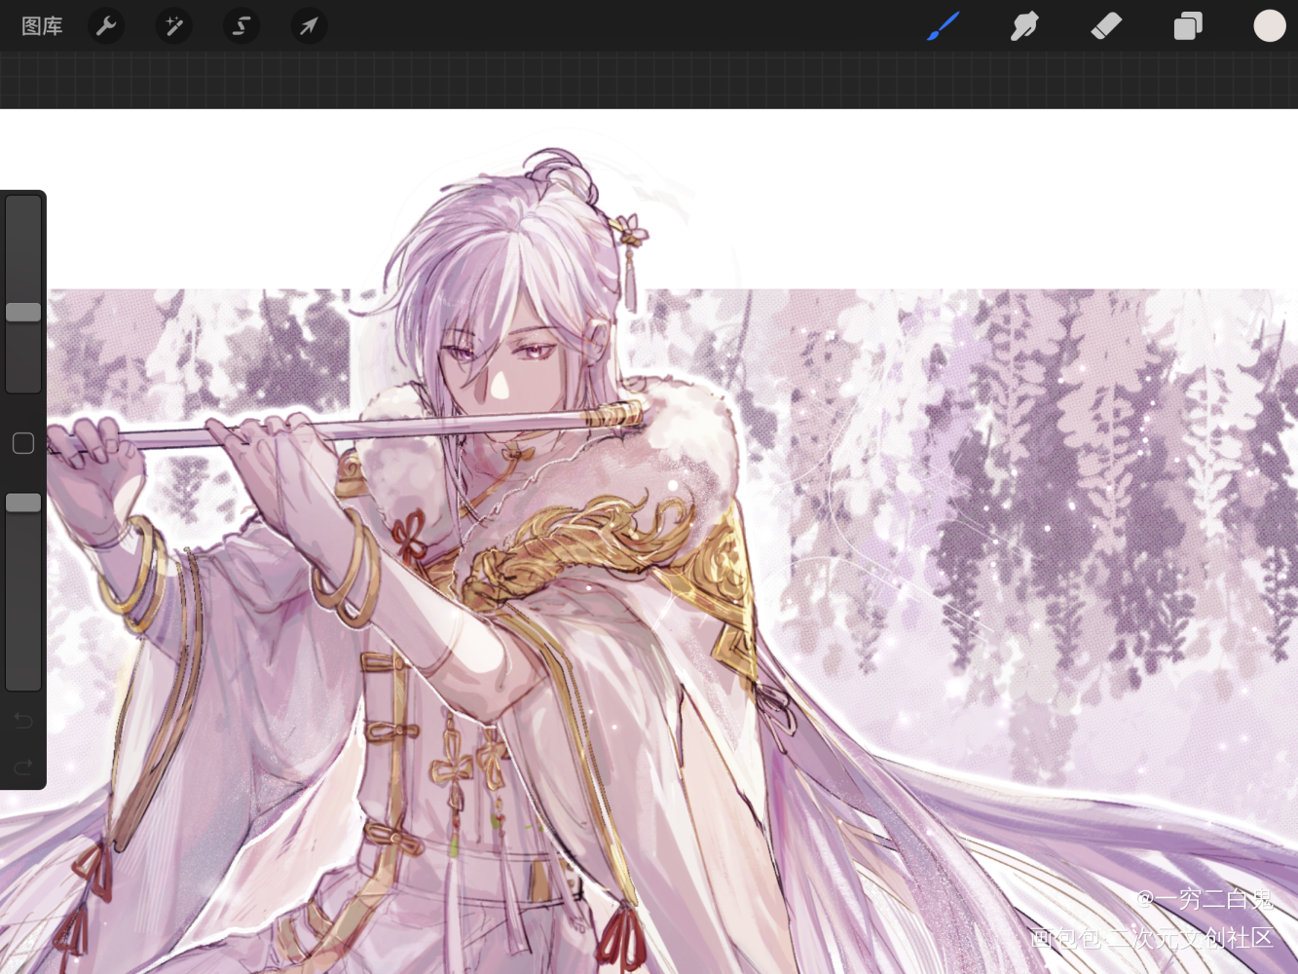Select the Smudge tool
This screenshot has height=974, width=1298.
click(1024, 26)
